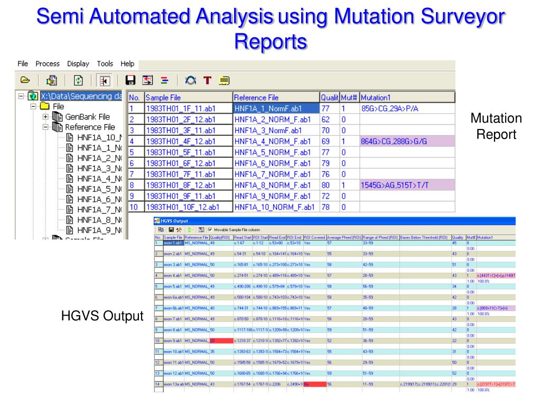541x406 pixels.
Task: Click the table report icon next to save
Action: point(148,80)
